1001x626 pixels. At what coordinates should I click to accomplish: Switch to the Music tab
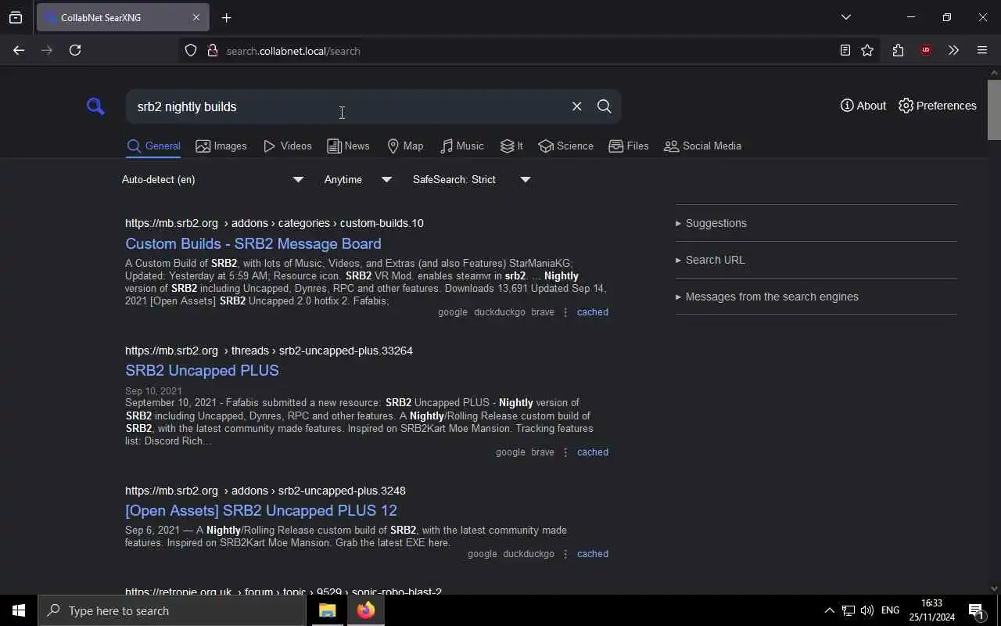pos(461,146)
